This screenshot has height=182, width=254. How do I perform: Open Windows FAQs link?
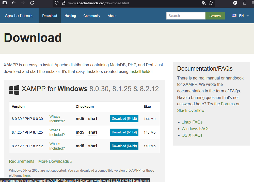pyautogui.click(x=195, y=129)
